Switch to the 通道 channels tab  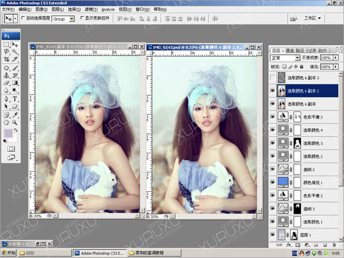[290, 50]
